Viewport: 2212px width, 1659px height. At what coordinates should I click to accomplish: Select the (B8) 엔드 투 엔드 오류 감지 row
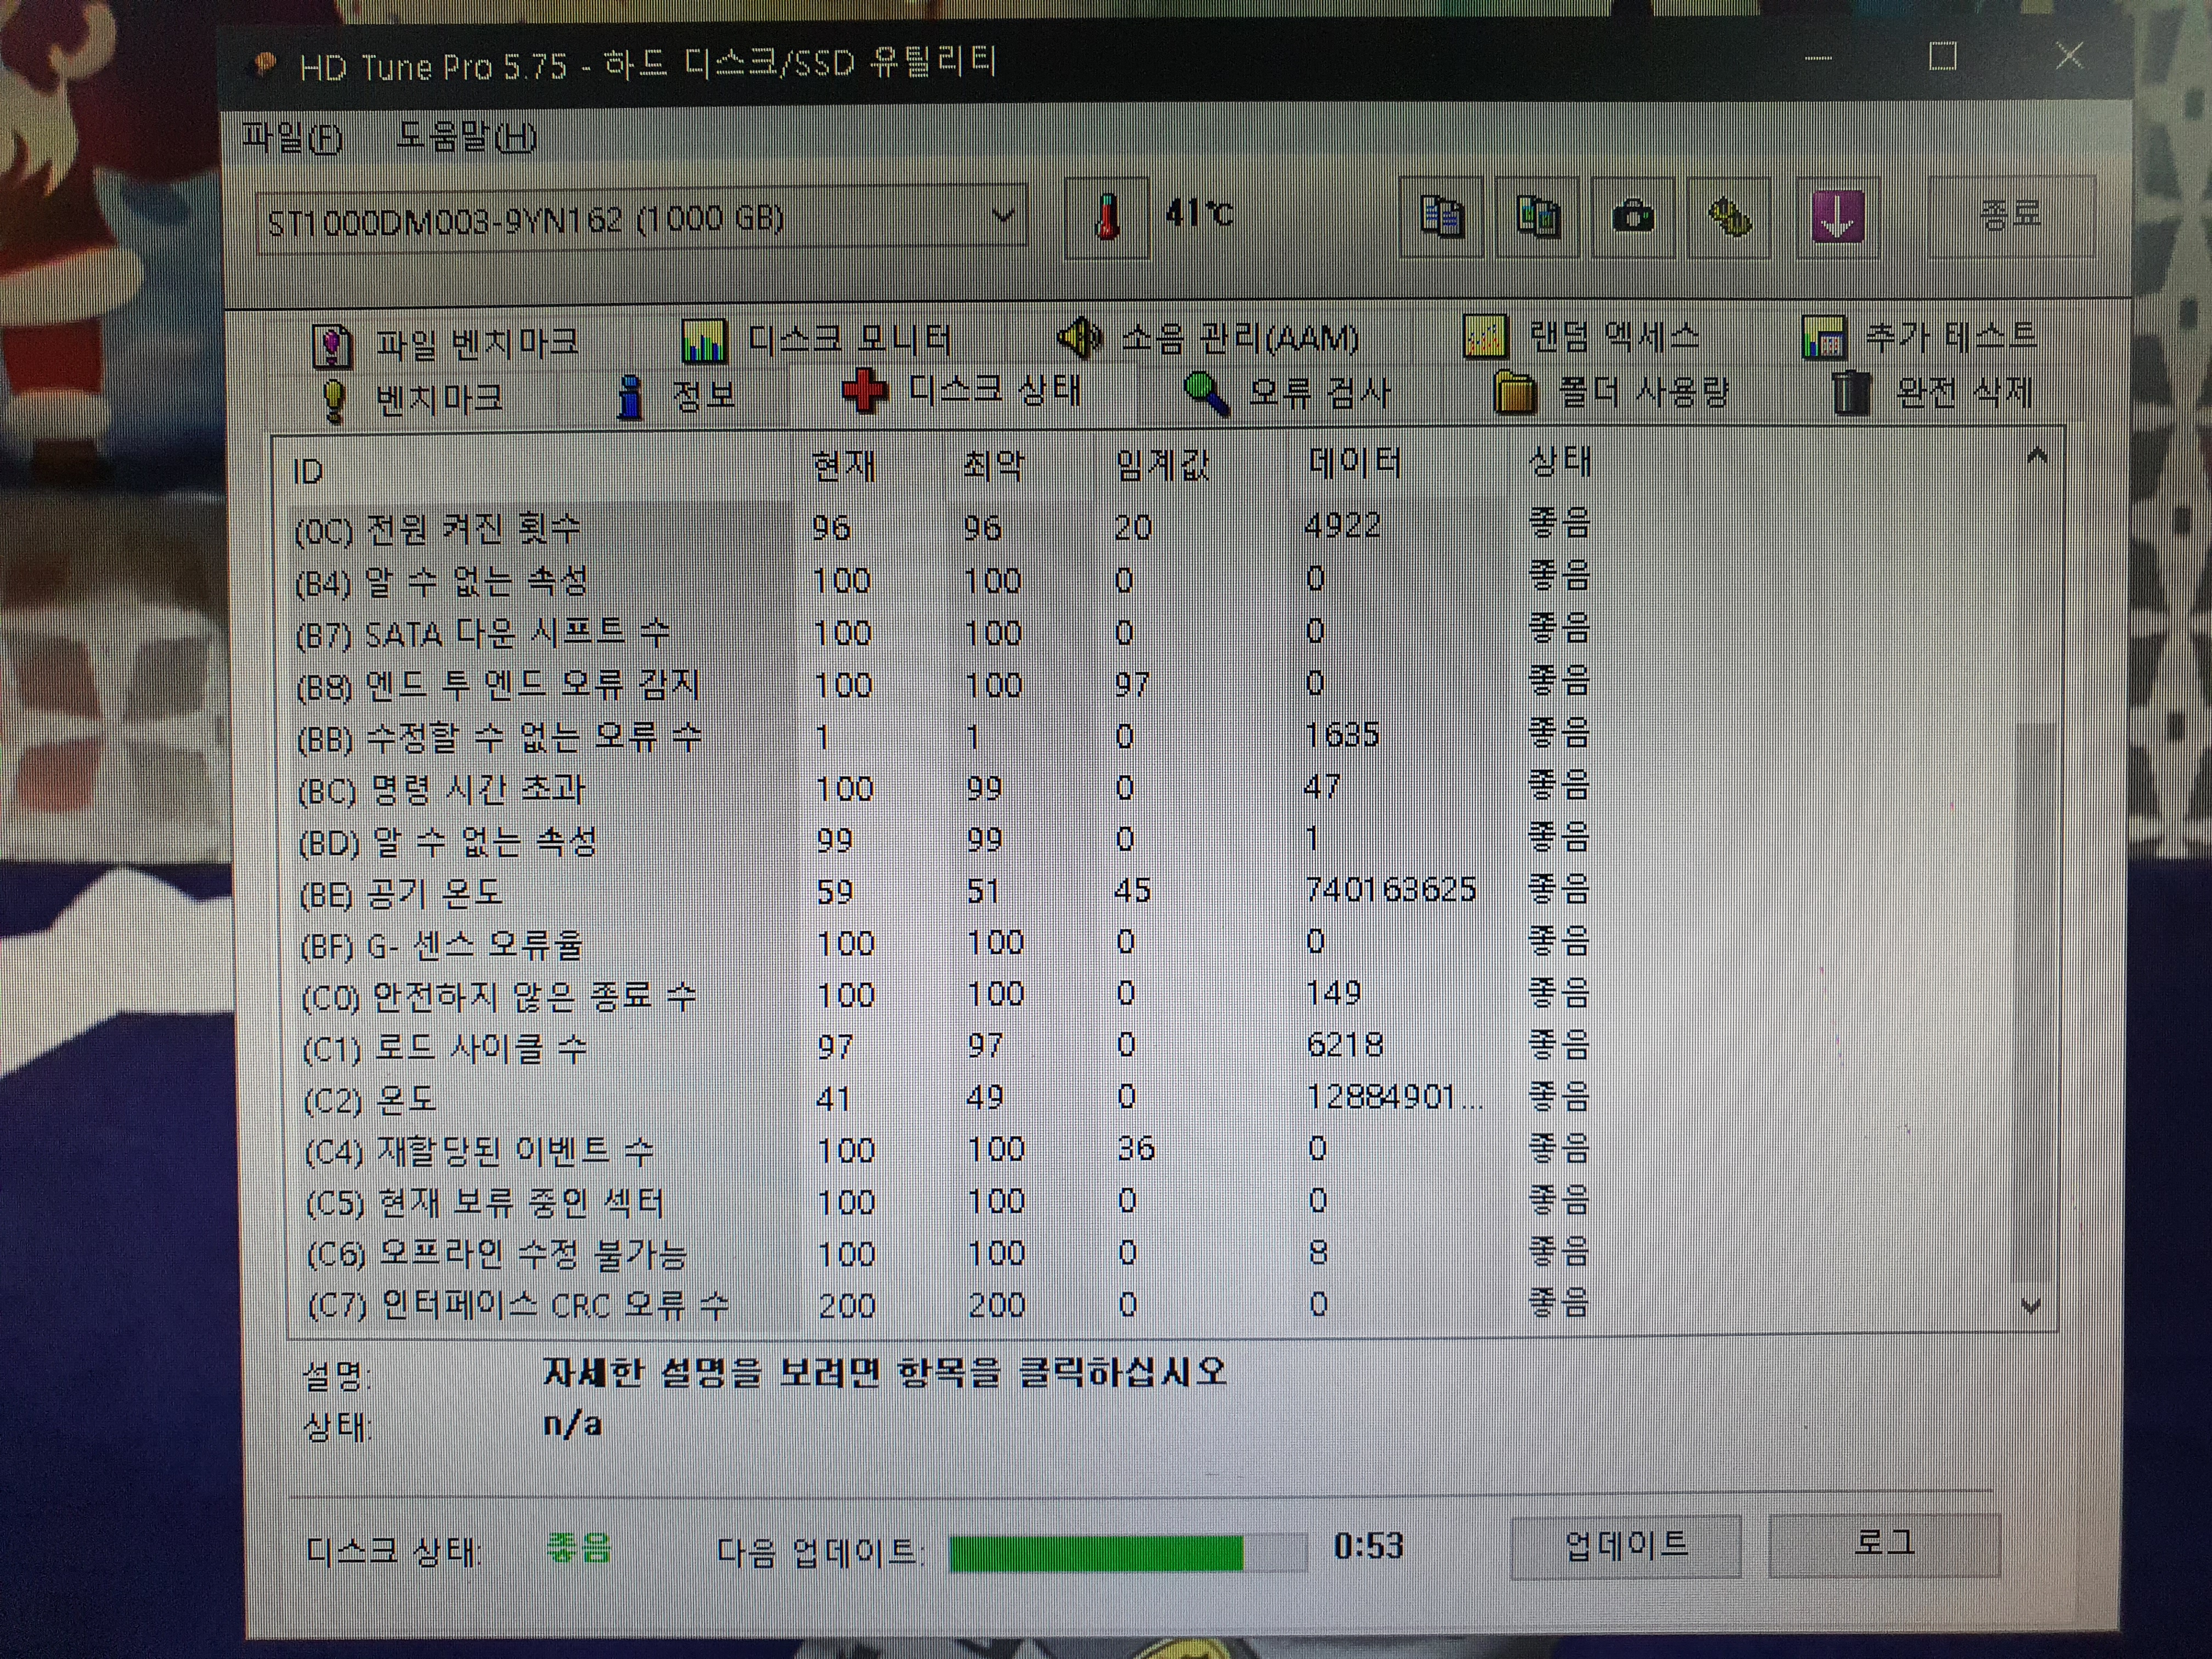point(1150,684)
